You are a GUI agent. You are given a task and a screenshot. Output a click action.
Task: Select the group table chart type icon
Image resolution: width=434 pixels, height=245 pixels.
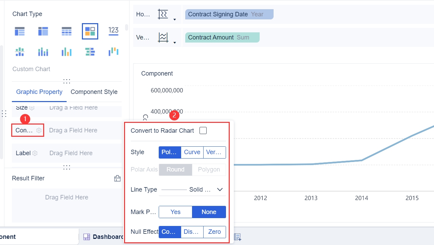tap(20, 31)
